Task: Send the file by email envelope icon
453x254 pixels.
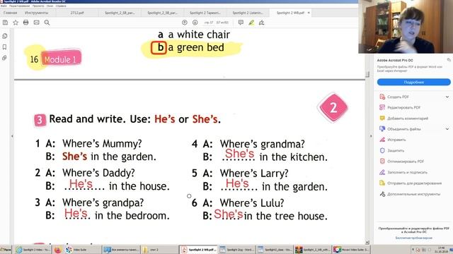Action: tap(36, 23)
